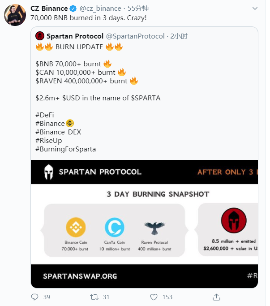Open the #Binance hashtag link
This screenshot has height=306, width=270.
(50, 123)
